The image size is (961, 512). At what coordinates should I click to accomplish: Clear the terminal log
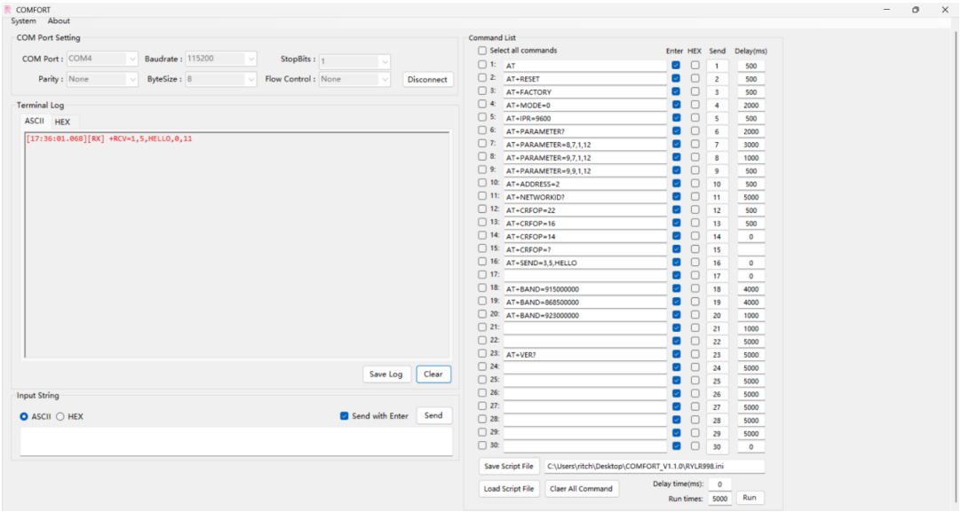(433, 374)
